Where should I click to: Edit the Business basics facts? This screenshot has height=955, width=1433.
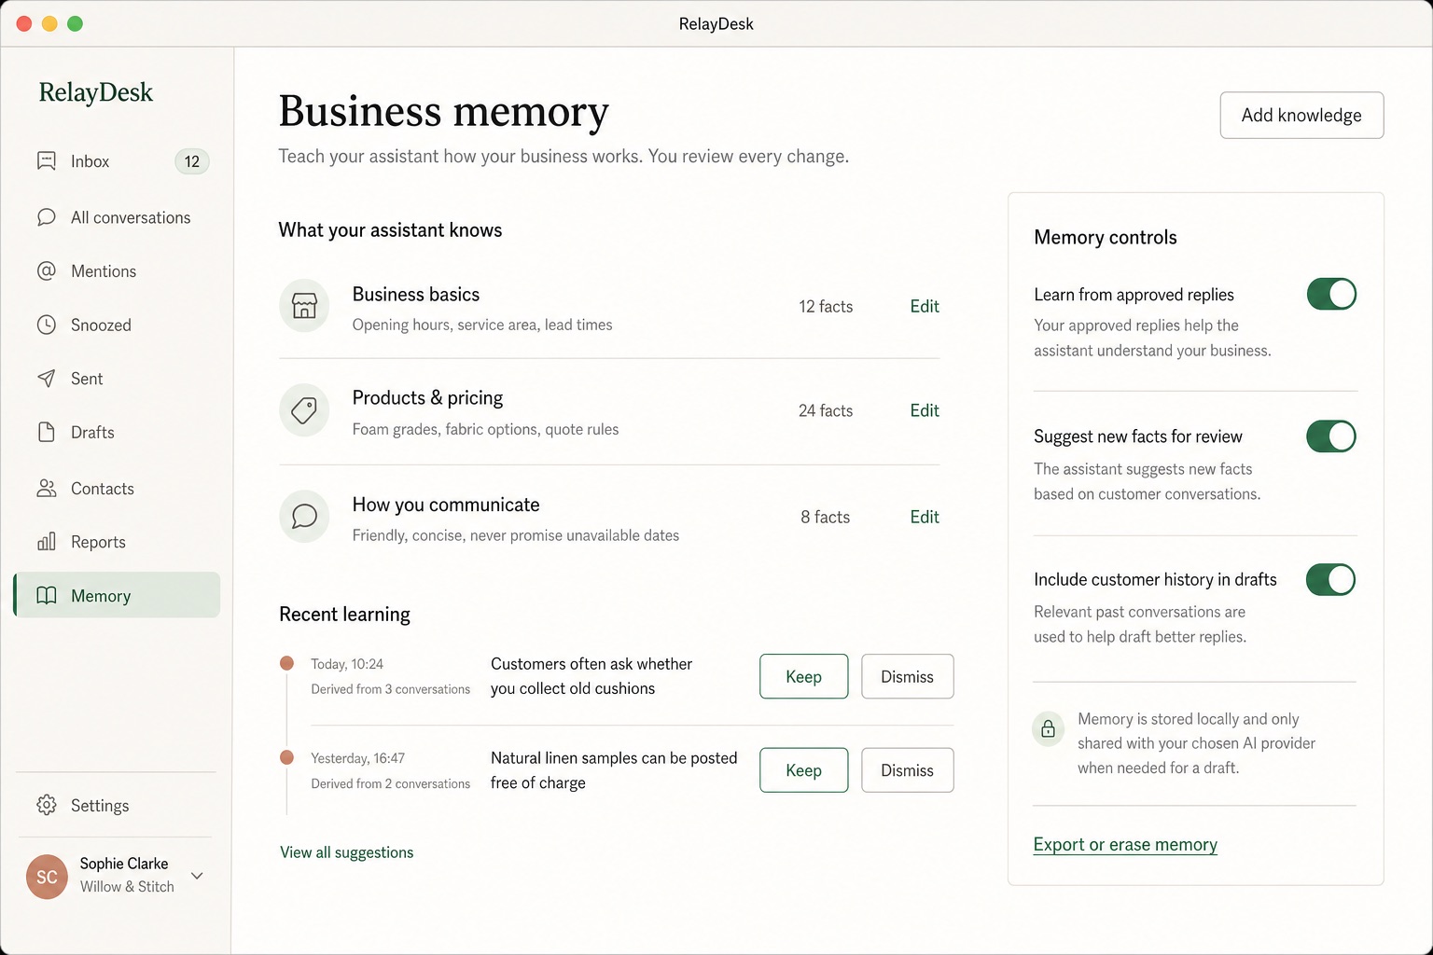click(x=925, y=306)
